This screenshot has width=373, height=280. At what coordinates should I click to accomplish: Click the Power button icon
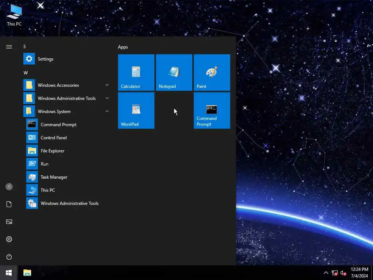coord(9,257)
